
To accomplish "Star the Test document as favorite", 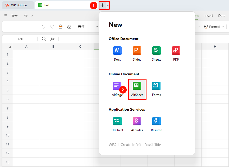I will pos(26,16).
